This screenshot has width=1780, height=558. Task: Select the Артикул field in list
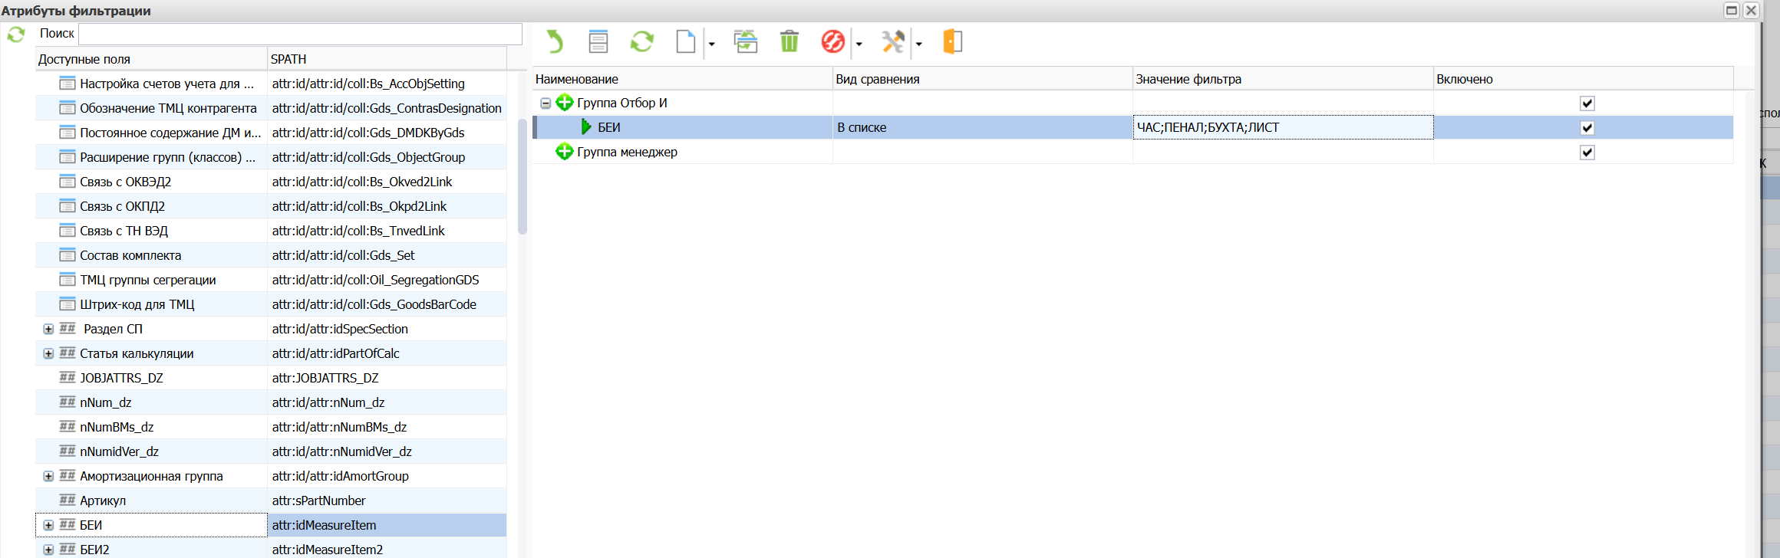pos(103,501)
